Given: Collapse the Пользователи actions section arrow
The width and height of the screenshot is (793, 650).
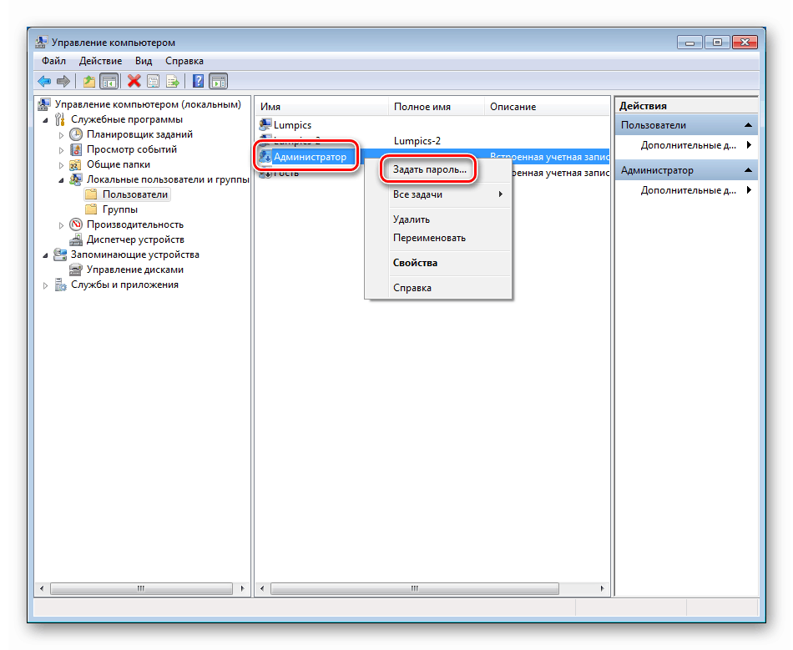Looking at the screenshot, I should 749,125.
